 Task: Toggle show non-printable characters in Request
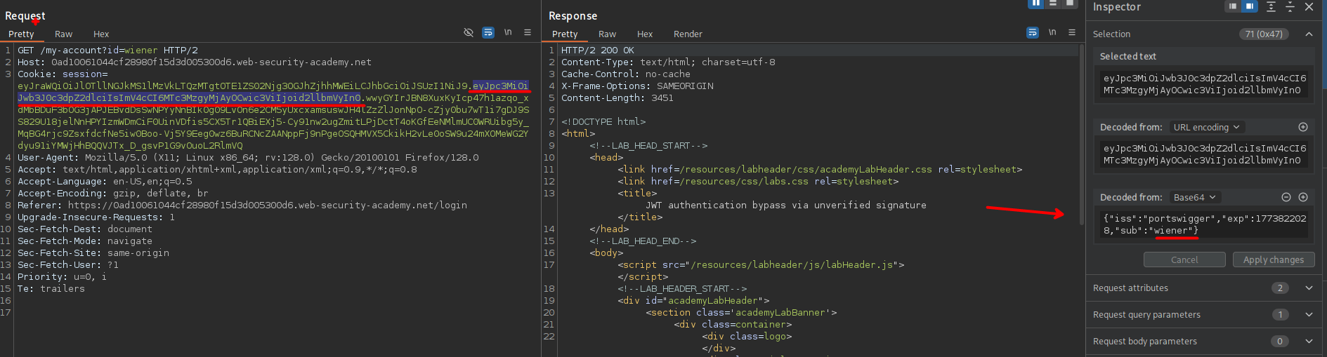pos(508,33)
